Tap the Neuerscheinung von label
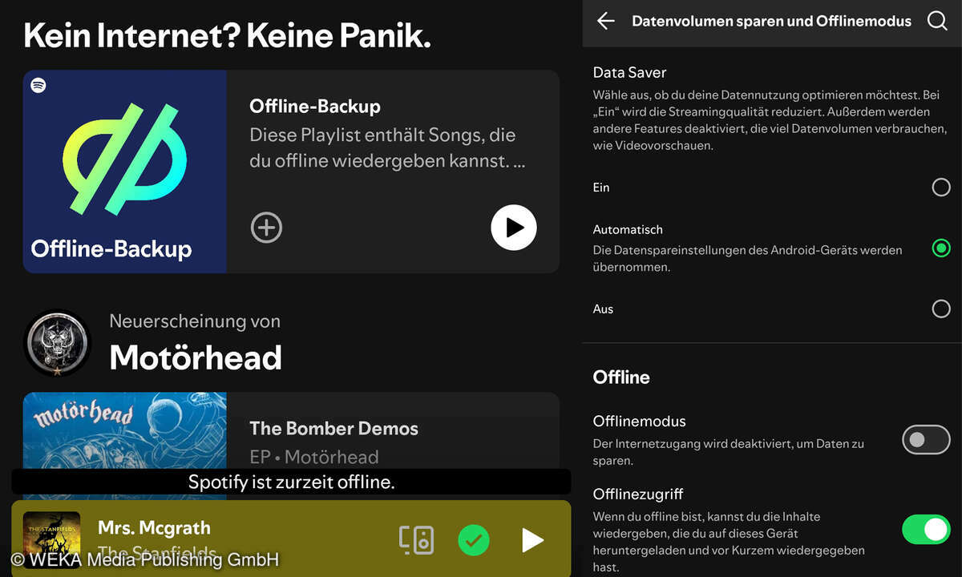The width and height of the screenshot is (962, 577). point(195,321)
